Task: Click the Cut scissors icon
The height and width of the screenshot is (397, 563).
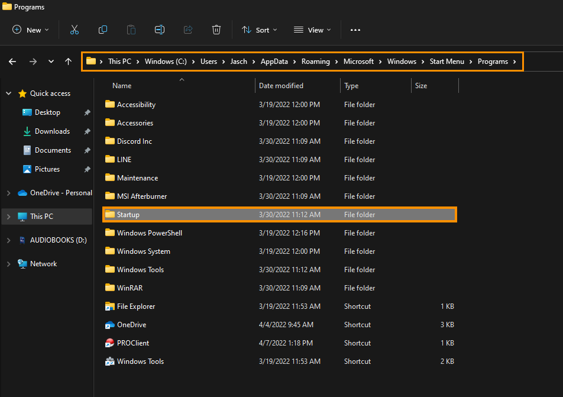Action: 75,30
